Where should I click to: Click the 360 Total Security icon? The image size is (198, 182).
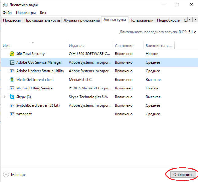coord(12,54)
